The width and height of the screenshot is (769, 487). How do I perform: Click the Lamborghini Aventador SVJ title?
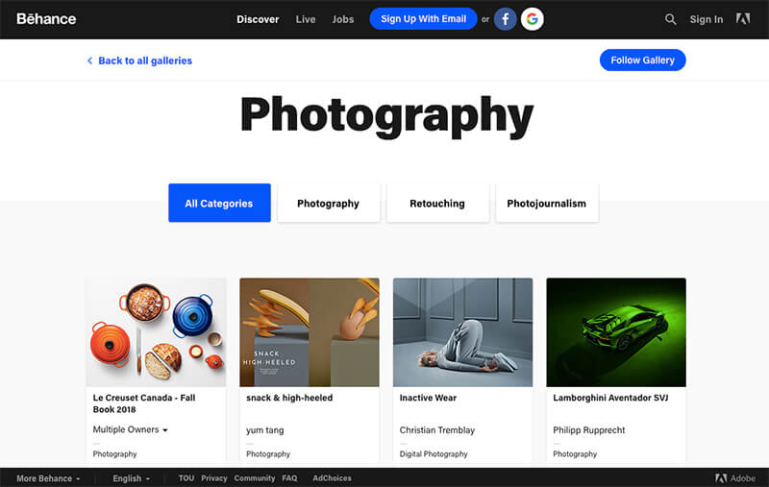point(610,398)
